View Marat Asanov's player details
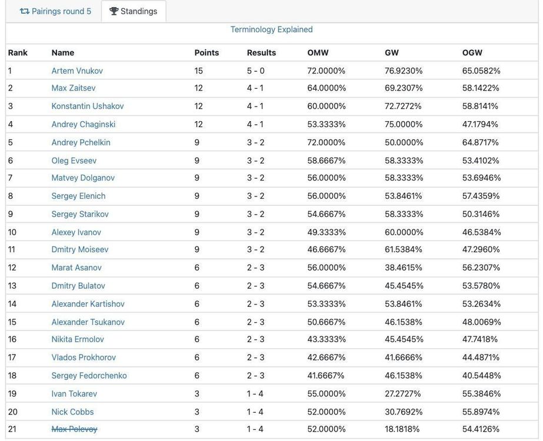 pyautogui.click(x=76, y=268)
